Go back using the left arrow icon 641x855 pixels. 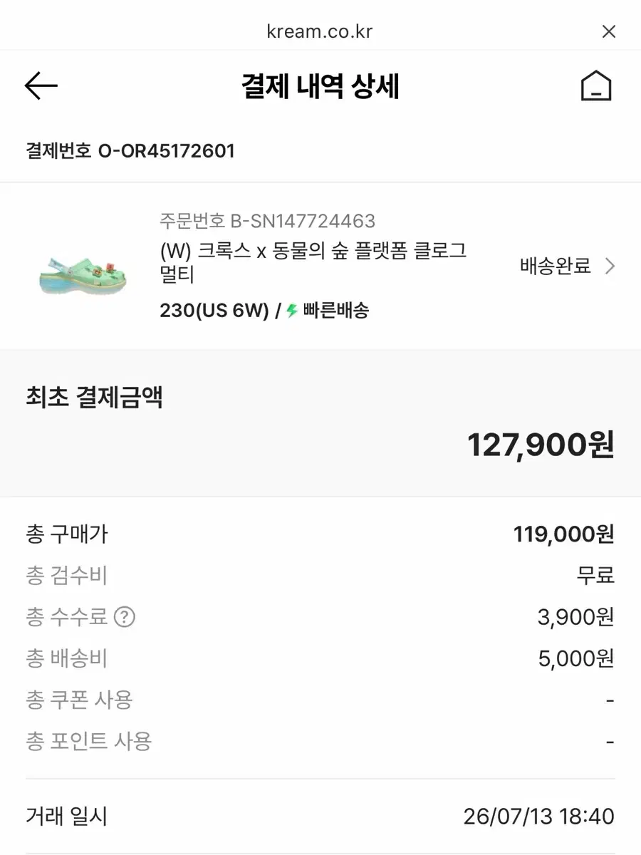(x=41, y=86)
